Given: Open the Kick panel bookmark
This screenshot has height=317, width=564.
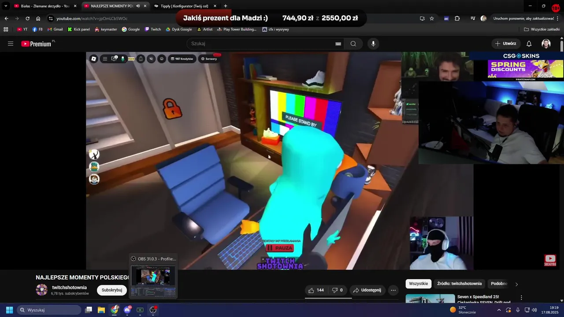Looking at the screenshot, I should tap(78, 29).
